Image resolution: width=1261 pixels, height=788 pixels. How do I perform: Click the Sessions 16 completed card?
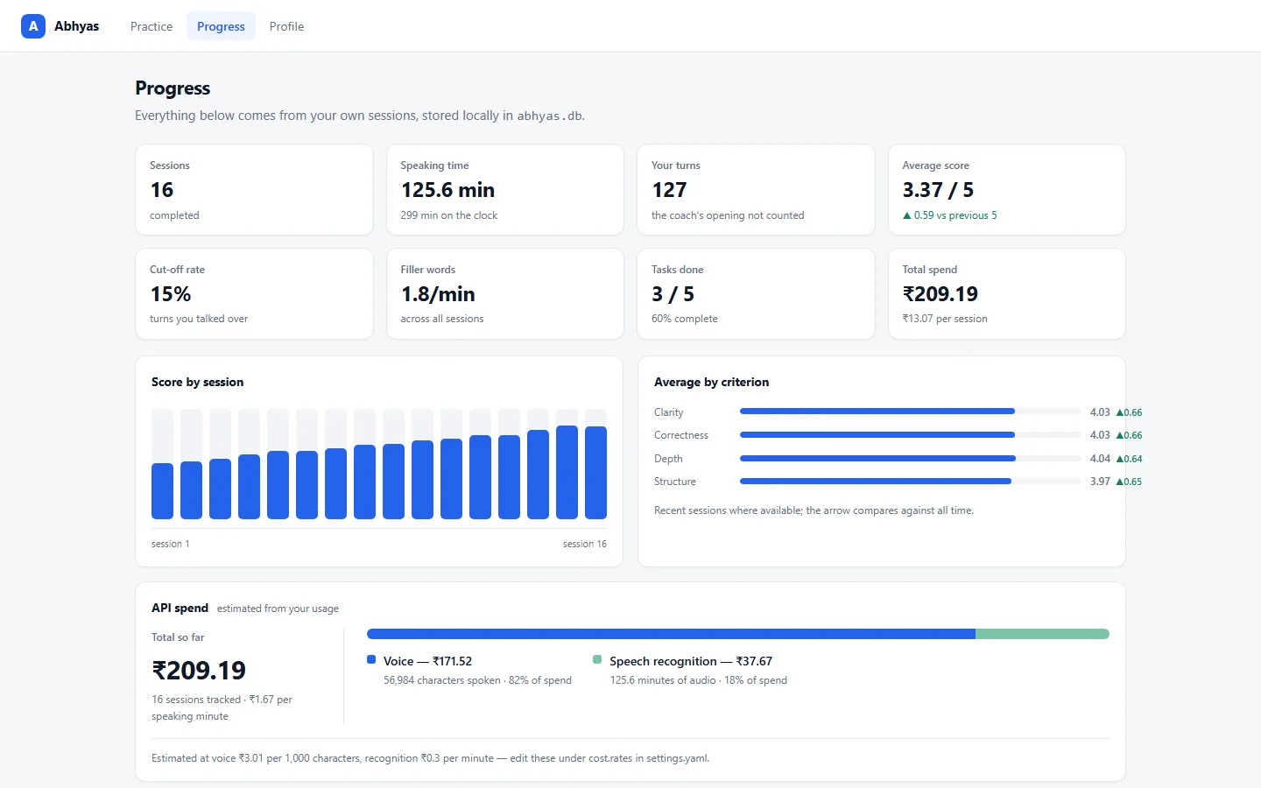pos(254,189)
